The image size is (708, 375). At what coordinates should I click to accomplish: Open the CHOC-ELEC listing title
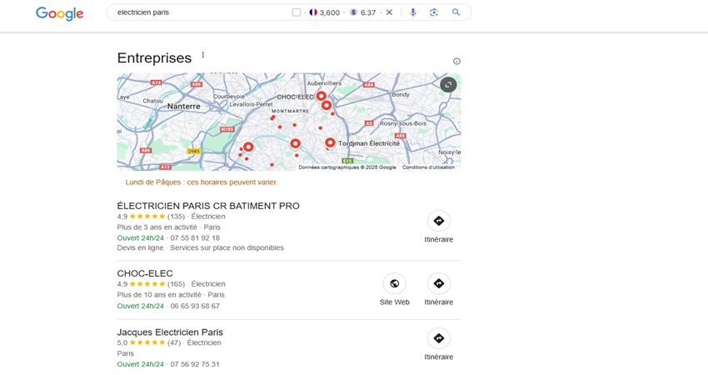145,273
